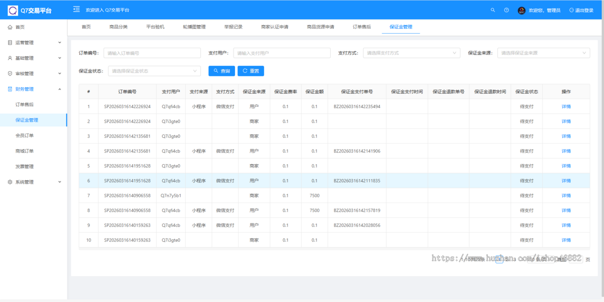
Task: Click payment number BZ20260316142157819
Action: [357, 210]
